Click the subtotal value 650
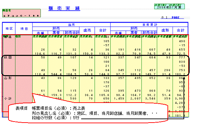 (106, 99)
